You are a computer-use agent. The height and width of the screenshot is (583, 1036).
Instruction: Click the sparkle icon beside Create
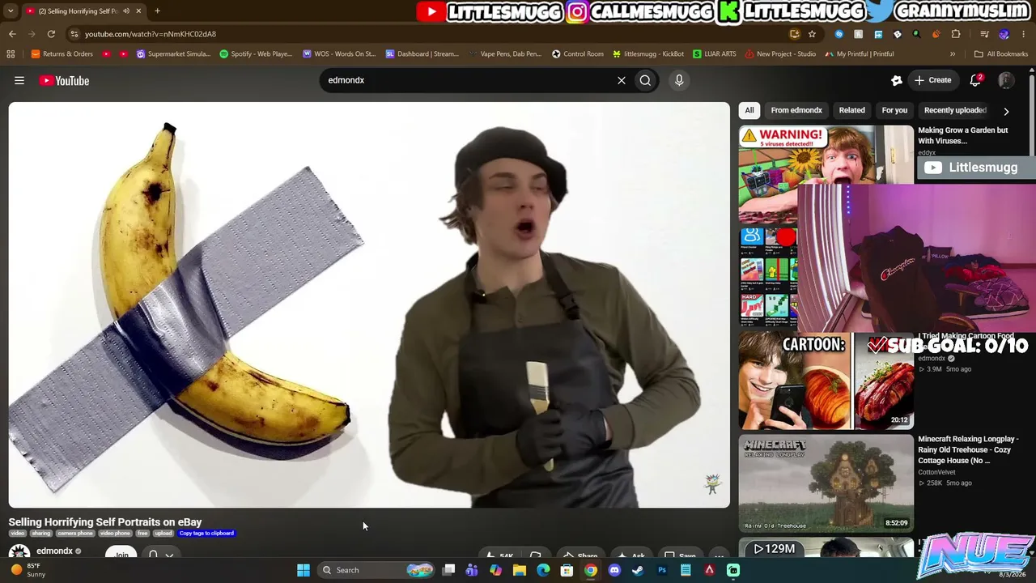click(x=897, y=80)
